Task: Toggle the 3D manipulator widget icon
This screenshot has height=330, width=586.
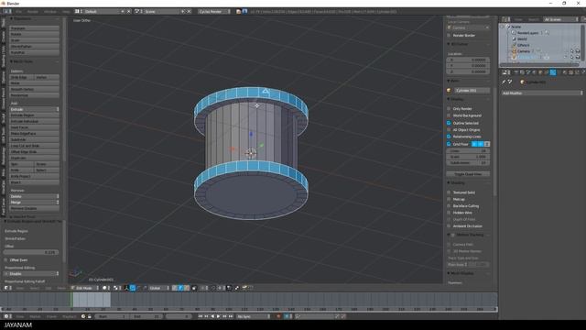Action: pos(126,288)
